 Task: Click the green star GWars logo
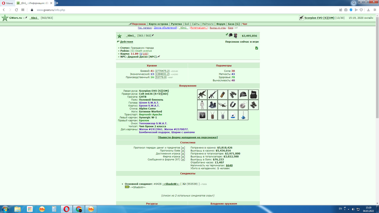pyautogui.click(x=5, y=18)
